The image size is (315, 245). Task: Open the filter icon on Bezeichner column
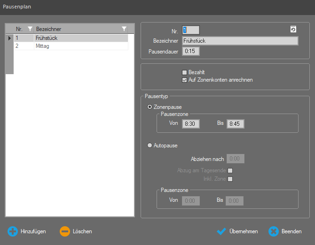[124, 29]
